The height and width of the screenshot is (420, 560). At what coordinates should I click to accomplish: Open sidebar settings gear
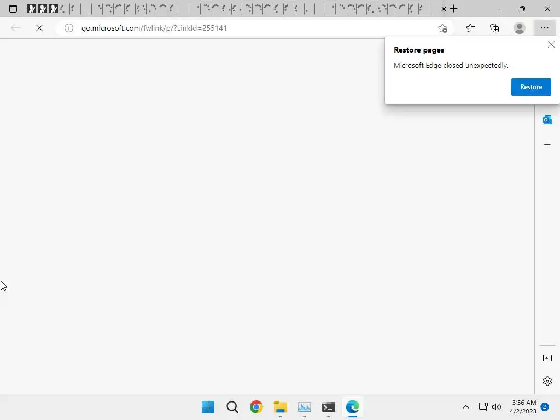click(547, 381)
